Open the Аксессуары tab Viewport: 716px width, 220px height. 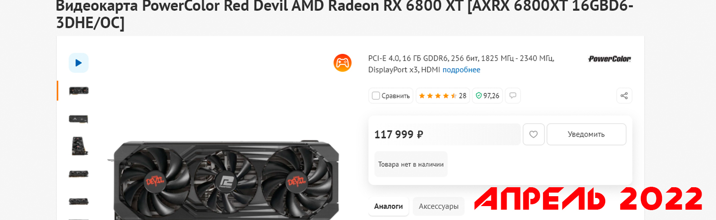pos(439,207)
